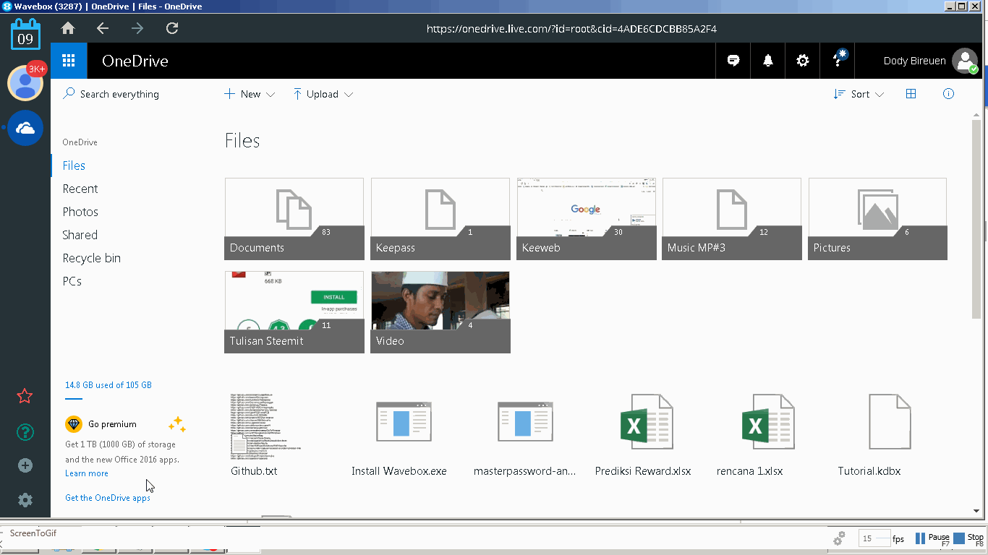Go to Wavebox home page
Image resolution: width=988 pixels, height=555 pixels.
point(68,28)
